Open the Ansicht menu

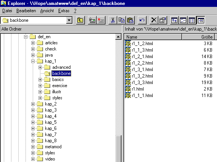[47, 11]
